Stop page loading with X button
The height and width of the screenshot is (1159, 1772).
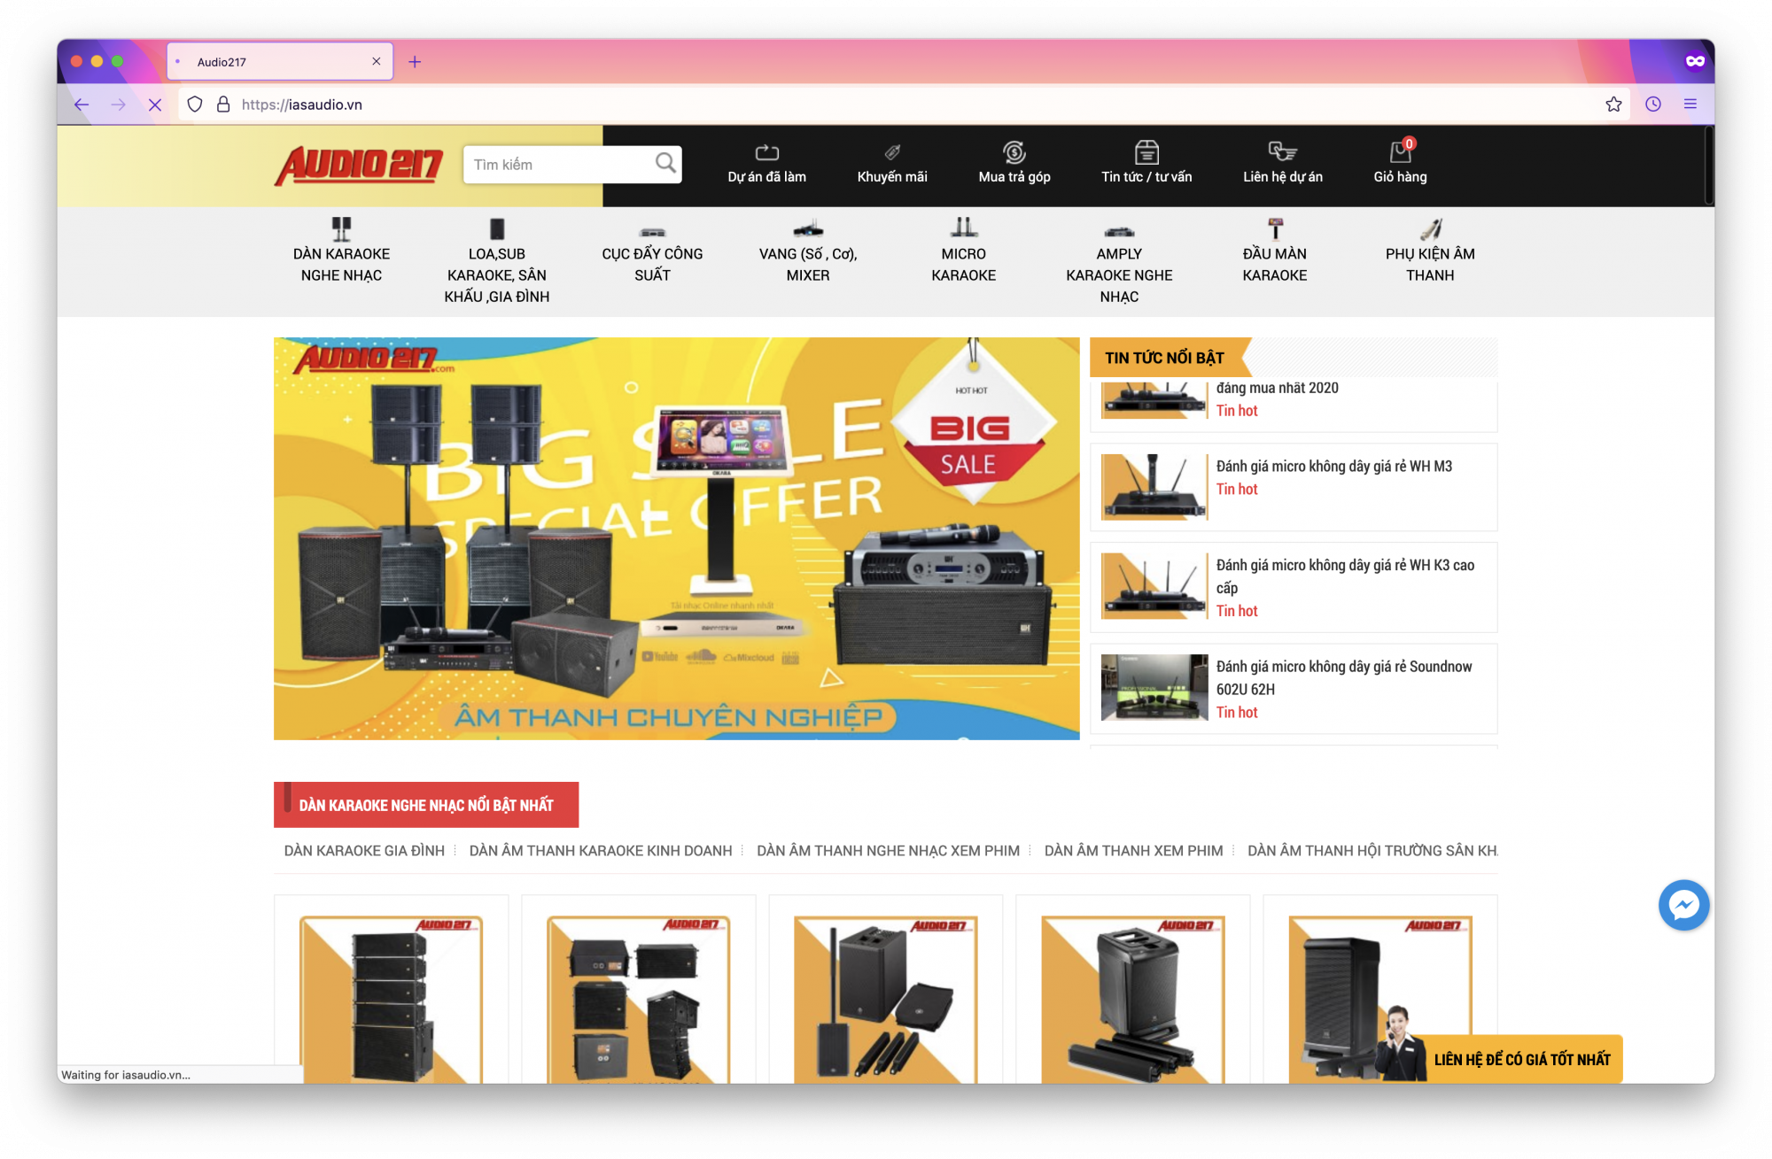(155, 104)
